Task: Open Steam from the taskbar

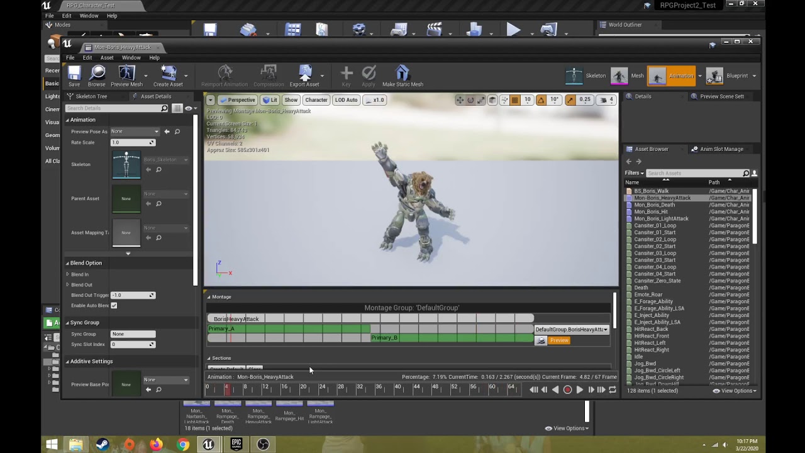Action: click(102, 444)
